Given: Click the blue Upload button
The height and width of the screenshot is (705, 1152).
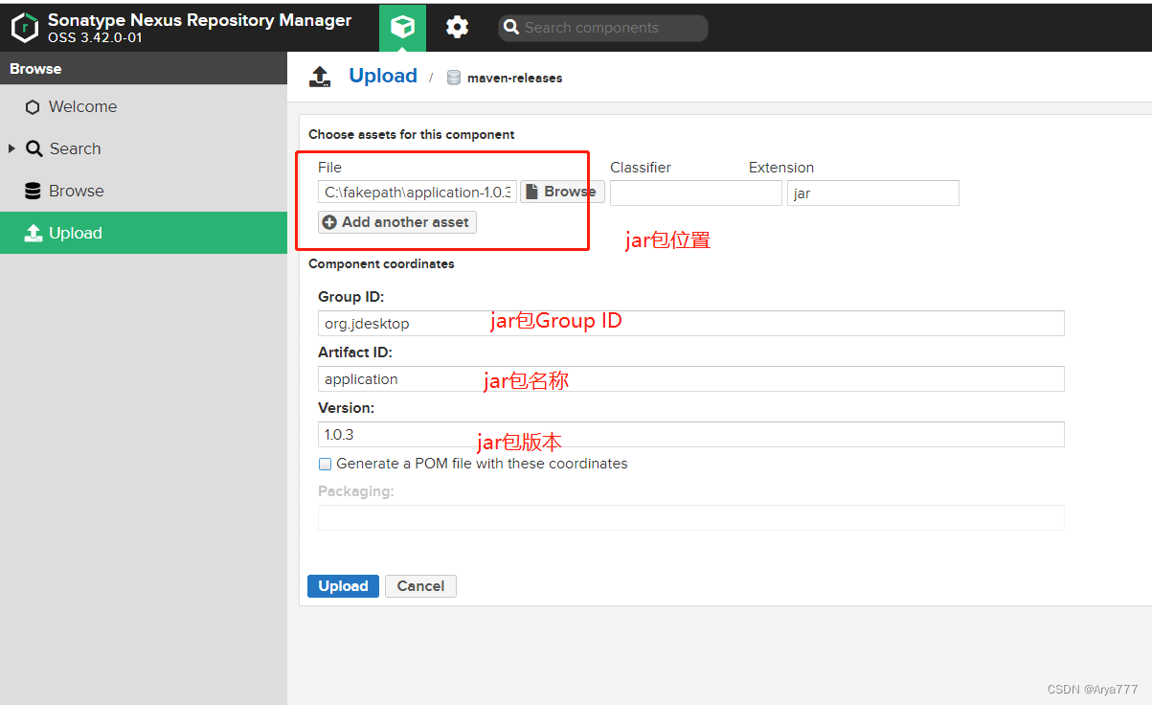Looking at the screenshot, I should pos(343,586).
